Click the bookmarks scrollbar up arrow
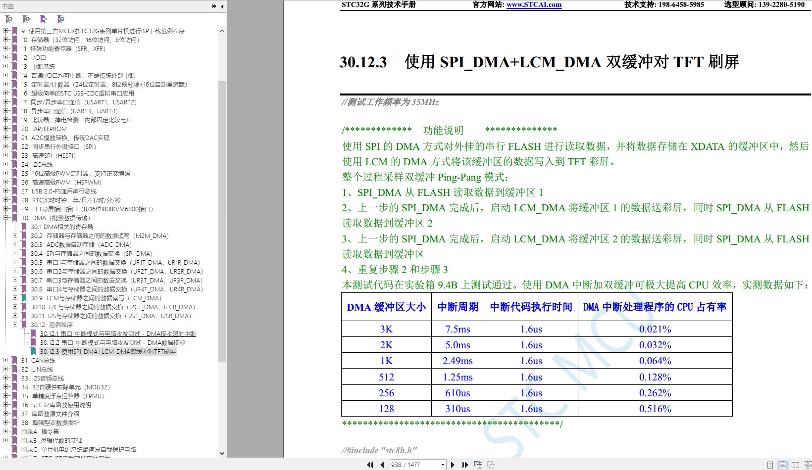Viewport: 812px width, 470px height. 222,31
